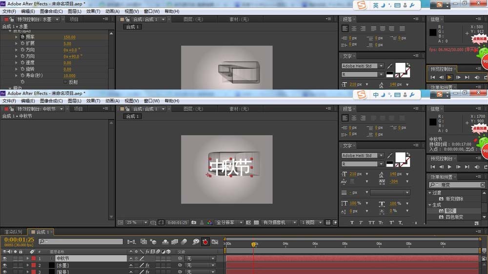
Task: Click the red label color of 中秋节 layer
Action: [34, 258]
